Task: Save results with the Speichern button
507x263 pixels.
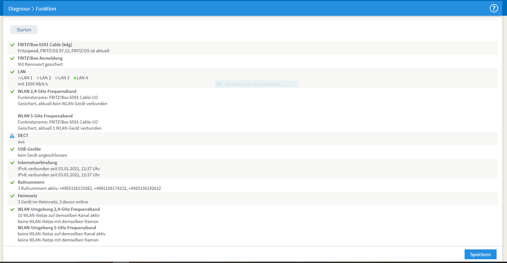Action: tap(481, 254)
